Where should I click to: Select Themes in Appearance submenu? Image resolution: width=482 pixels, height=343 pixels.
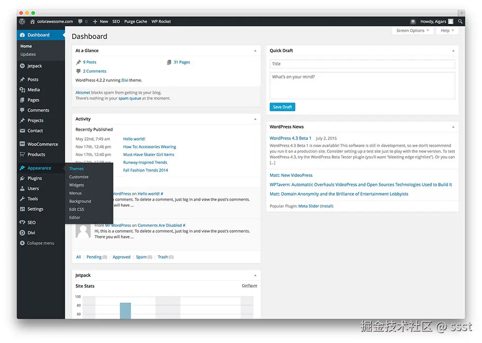pos(77,169)
